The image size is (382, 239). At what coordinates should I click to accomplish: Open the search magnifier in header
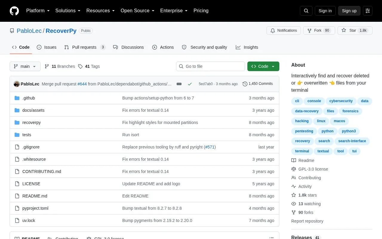pos(306,11)
